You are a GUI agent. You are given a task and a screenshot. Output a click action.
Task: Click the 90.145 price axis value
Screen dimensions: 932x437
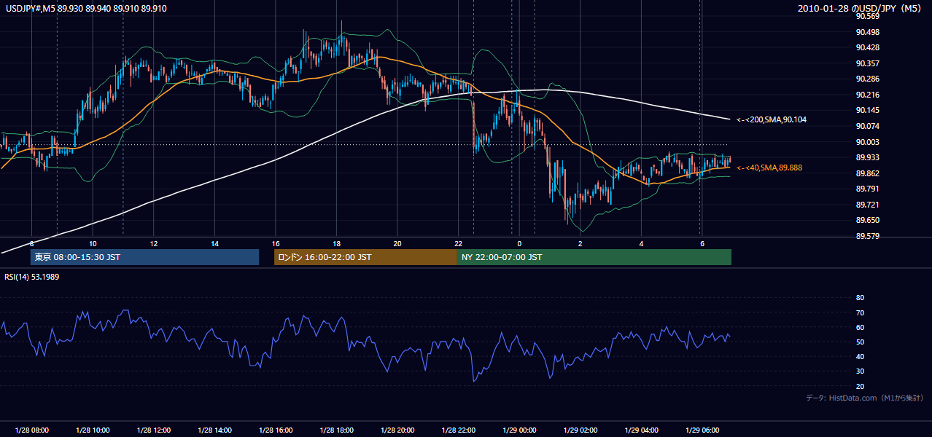coord(868,110)
